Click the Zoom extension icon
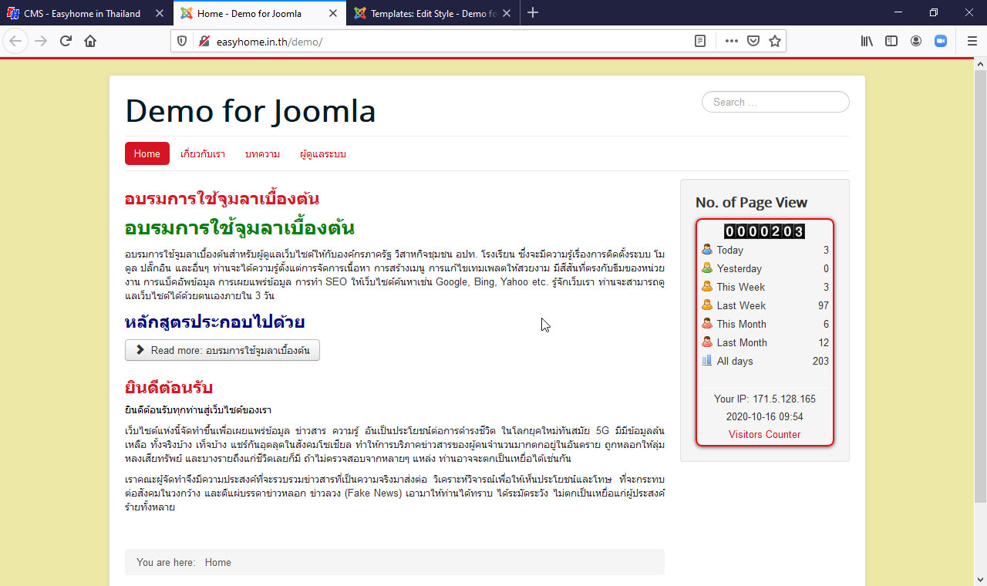This screenshot has width=987, height=586. click(941, 42)
